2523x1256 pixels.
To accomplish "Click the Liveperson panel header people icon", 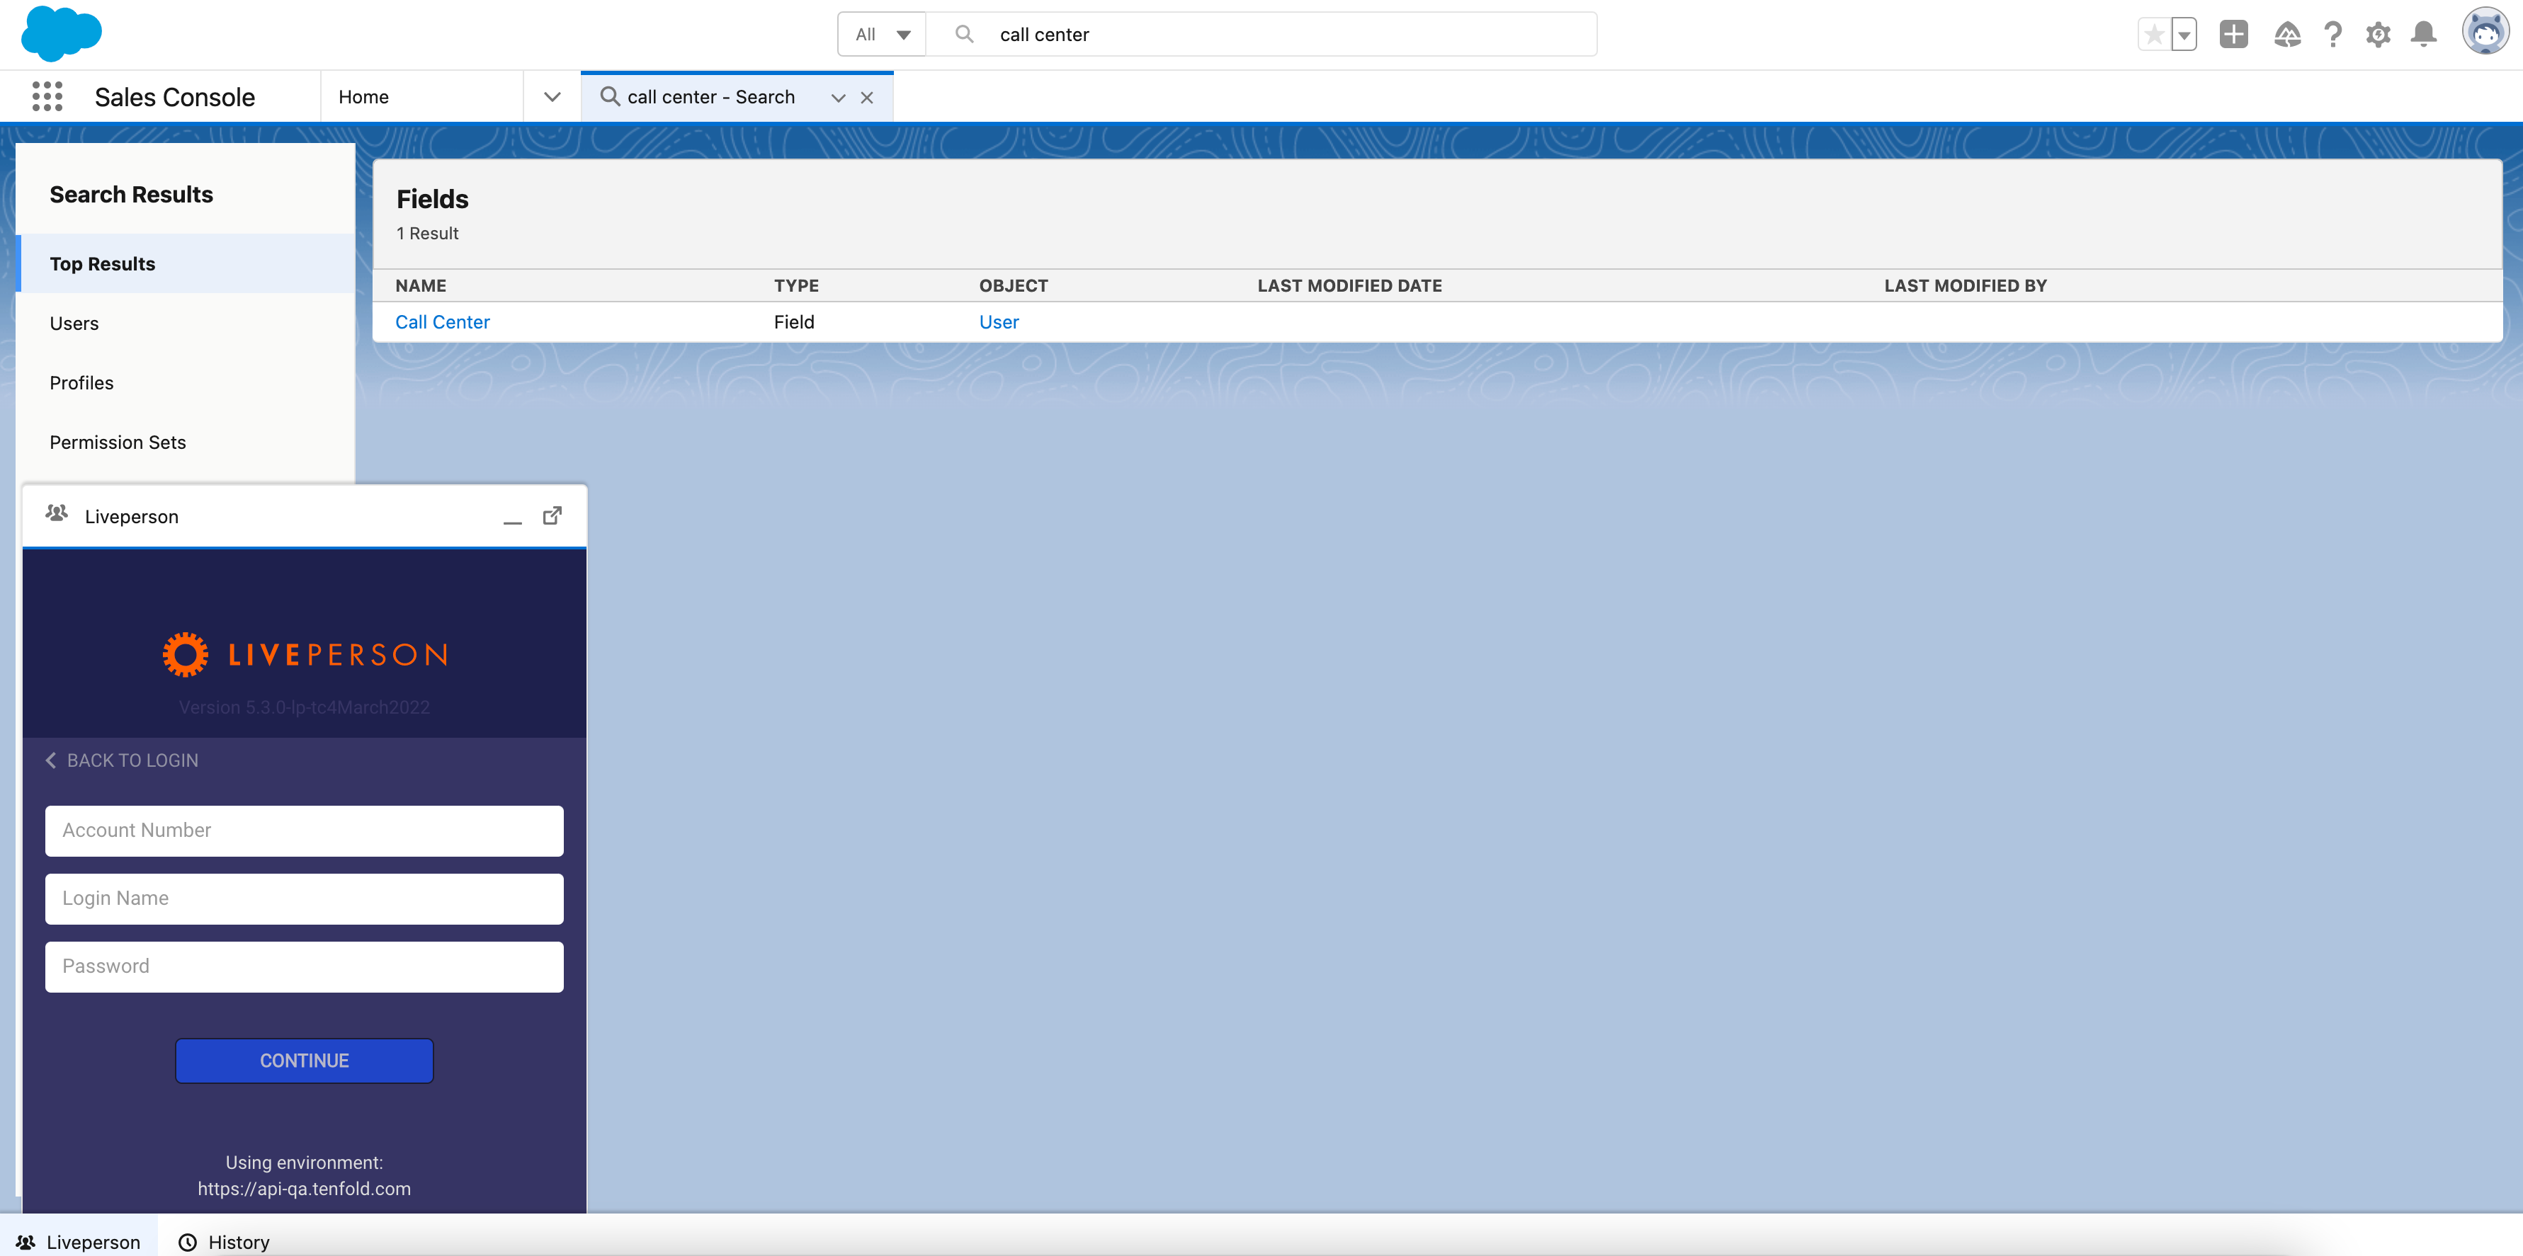I will tap(57, 513).
